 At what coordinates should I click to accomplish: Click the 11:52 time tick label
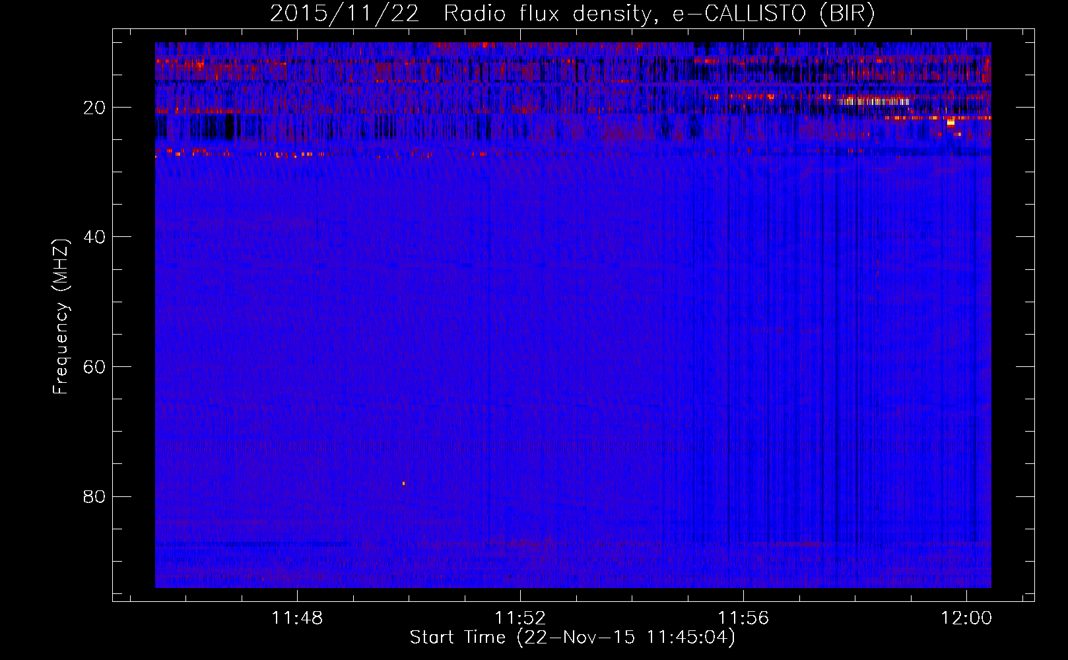(x=521, y=618)
